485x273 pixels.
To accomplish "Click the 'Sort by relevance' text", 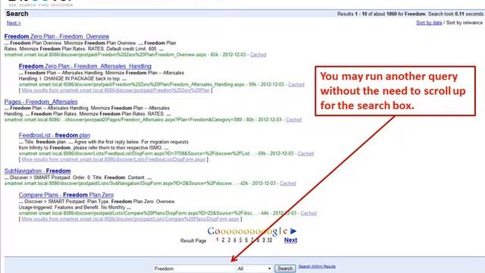I will coord(465,23).
